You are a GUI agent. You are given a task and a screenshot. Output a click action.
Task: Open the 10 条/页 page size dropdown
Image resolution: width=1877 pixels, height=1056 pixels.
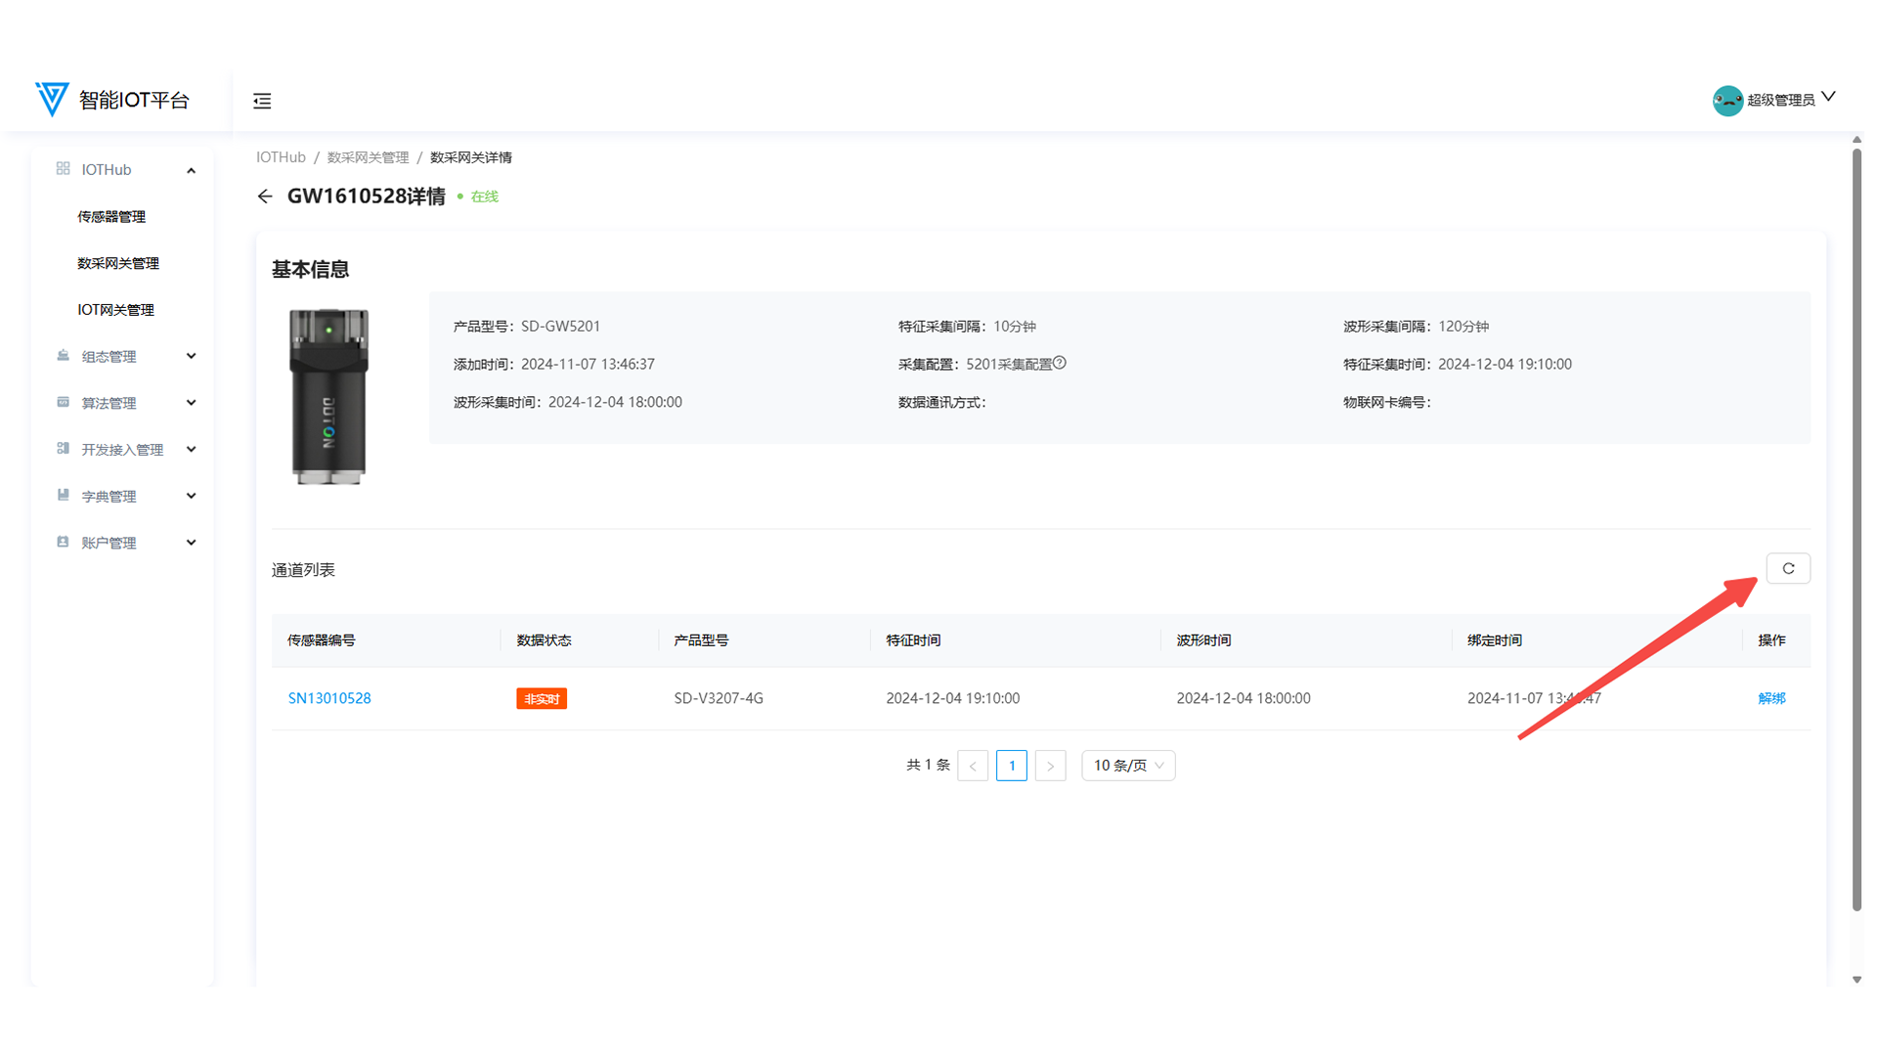click(1128, 766)
